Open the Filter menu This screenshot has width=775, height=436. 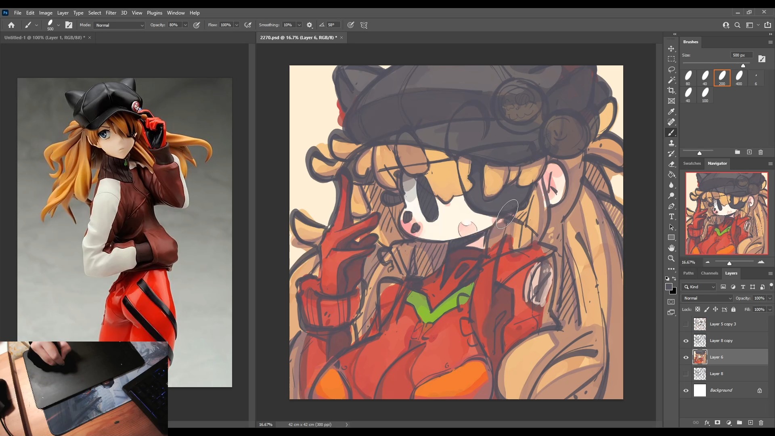point(111,13)
